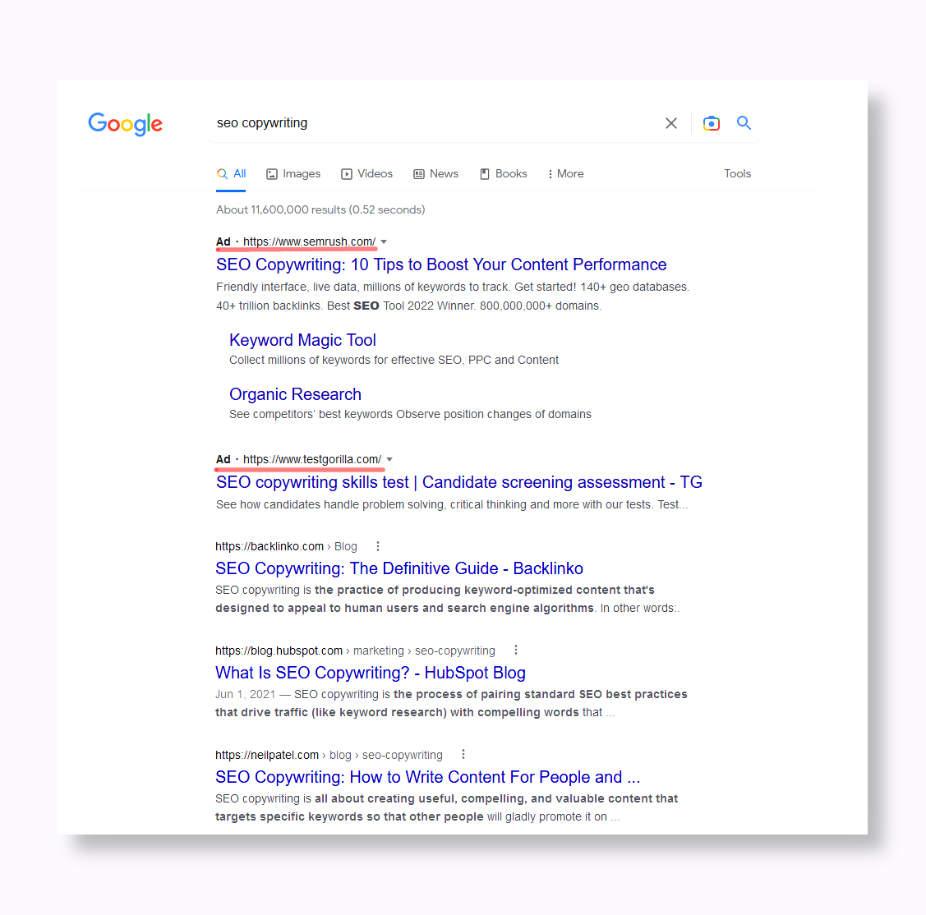Open the Books tab
926x915 pixels.
click(503, 174)
